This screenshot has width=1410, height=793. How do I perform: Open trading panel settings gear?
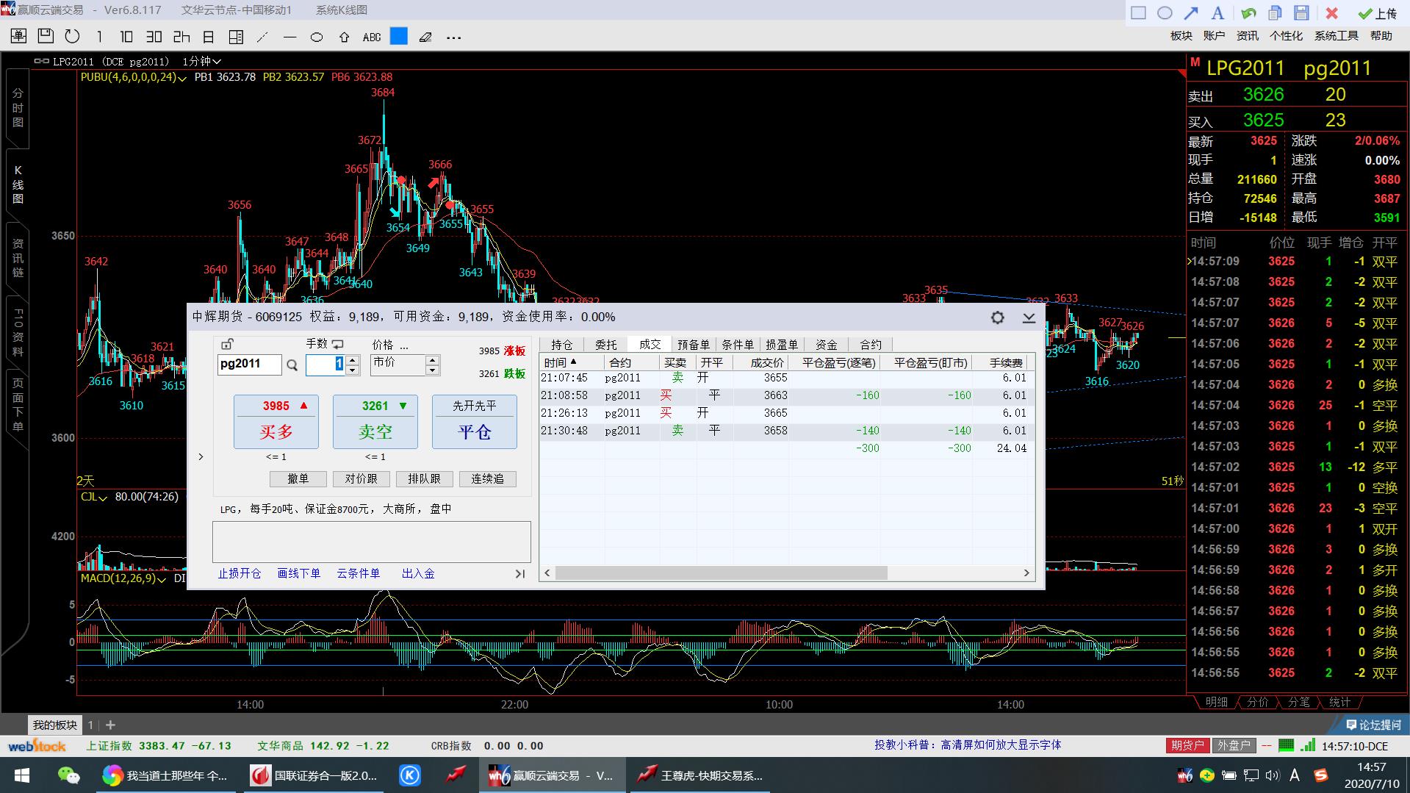coord(997,317)
